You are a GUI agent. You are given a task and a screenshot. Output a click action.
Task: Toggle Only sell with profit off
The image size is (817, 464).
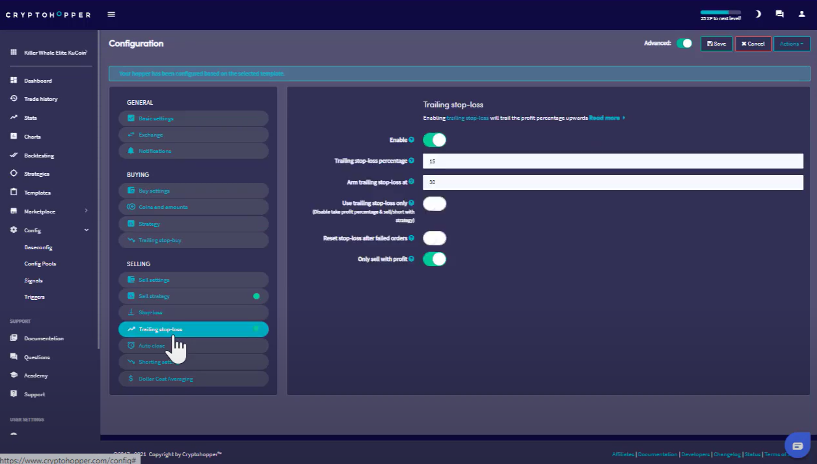435,259
